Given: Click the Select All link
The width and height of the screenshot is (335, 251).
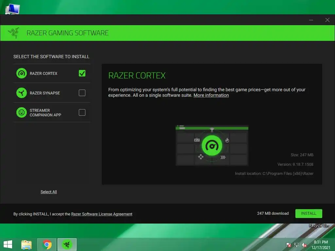Looking at the screenshot, I should (49, 192).
